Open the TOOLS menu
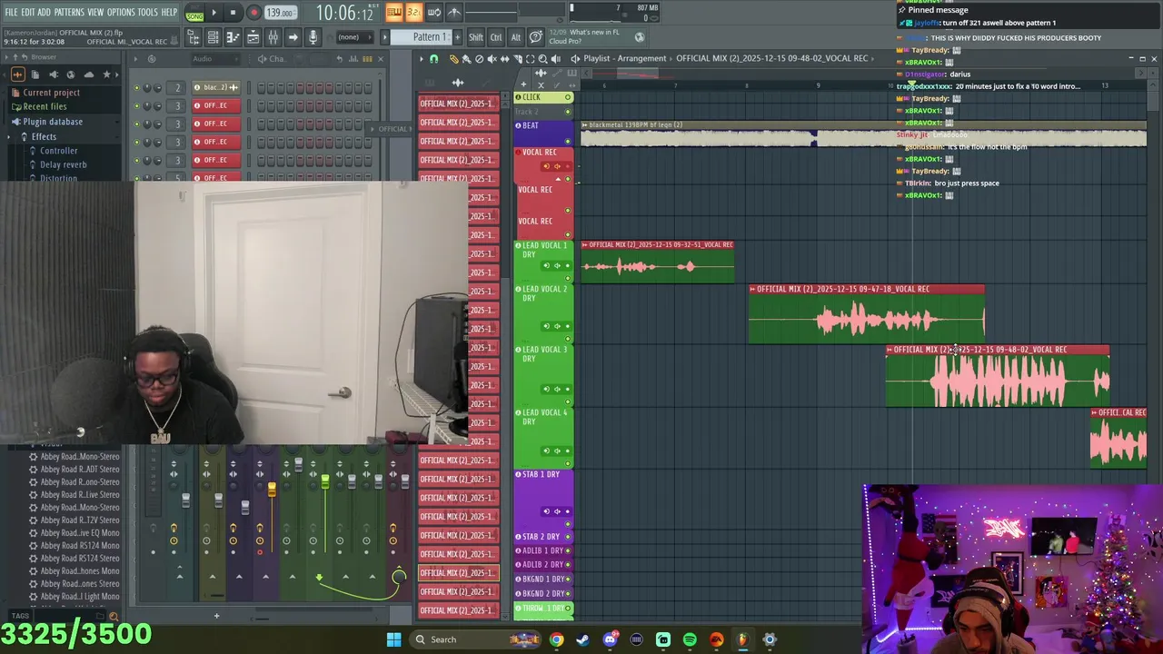The image size is (1163, 654). 147,12
